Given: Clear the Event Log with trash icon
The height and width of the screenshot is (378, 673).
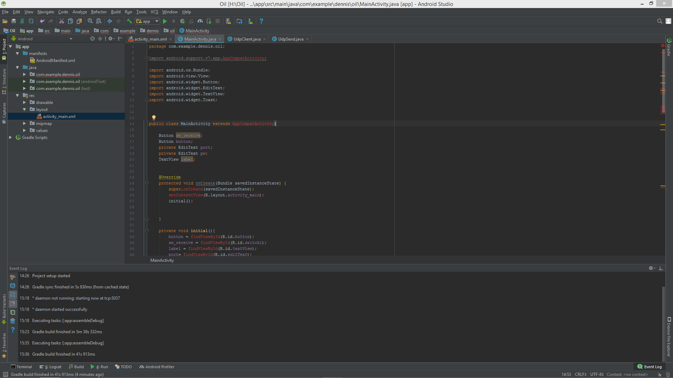Looking at the screenshot, I should pos(13,321).
